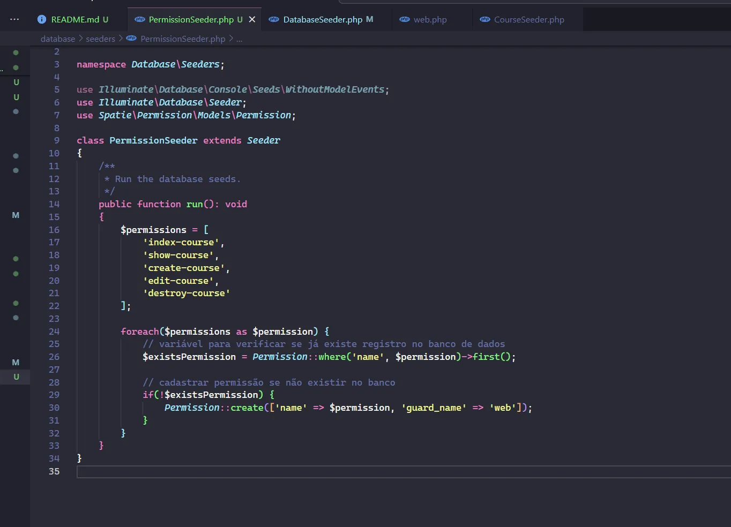
Task: Click line number 24 at foreach statement
Action: (54, 332)
